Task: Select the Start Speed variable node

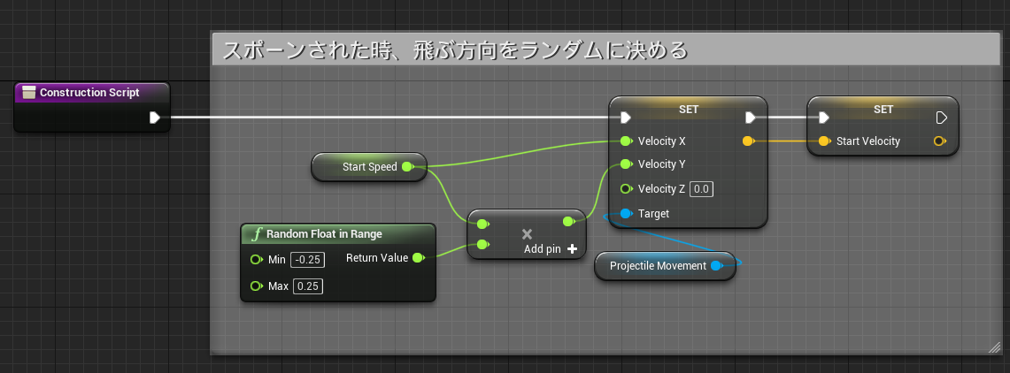Action: [368, 167]
